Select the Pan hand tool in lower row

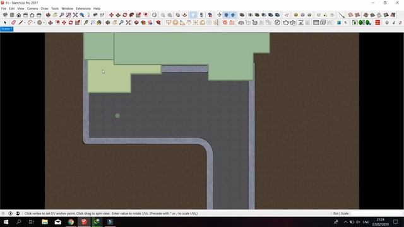click(114, 23)
